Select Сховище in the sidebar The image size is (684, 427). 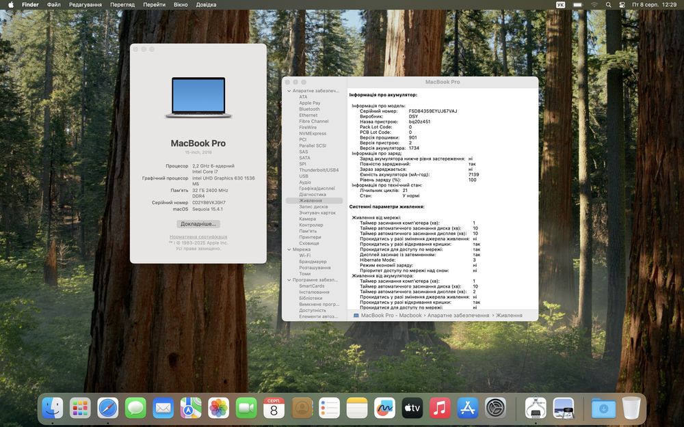point(309,244)
